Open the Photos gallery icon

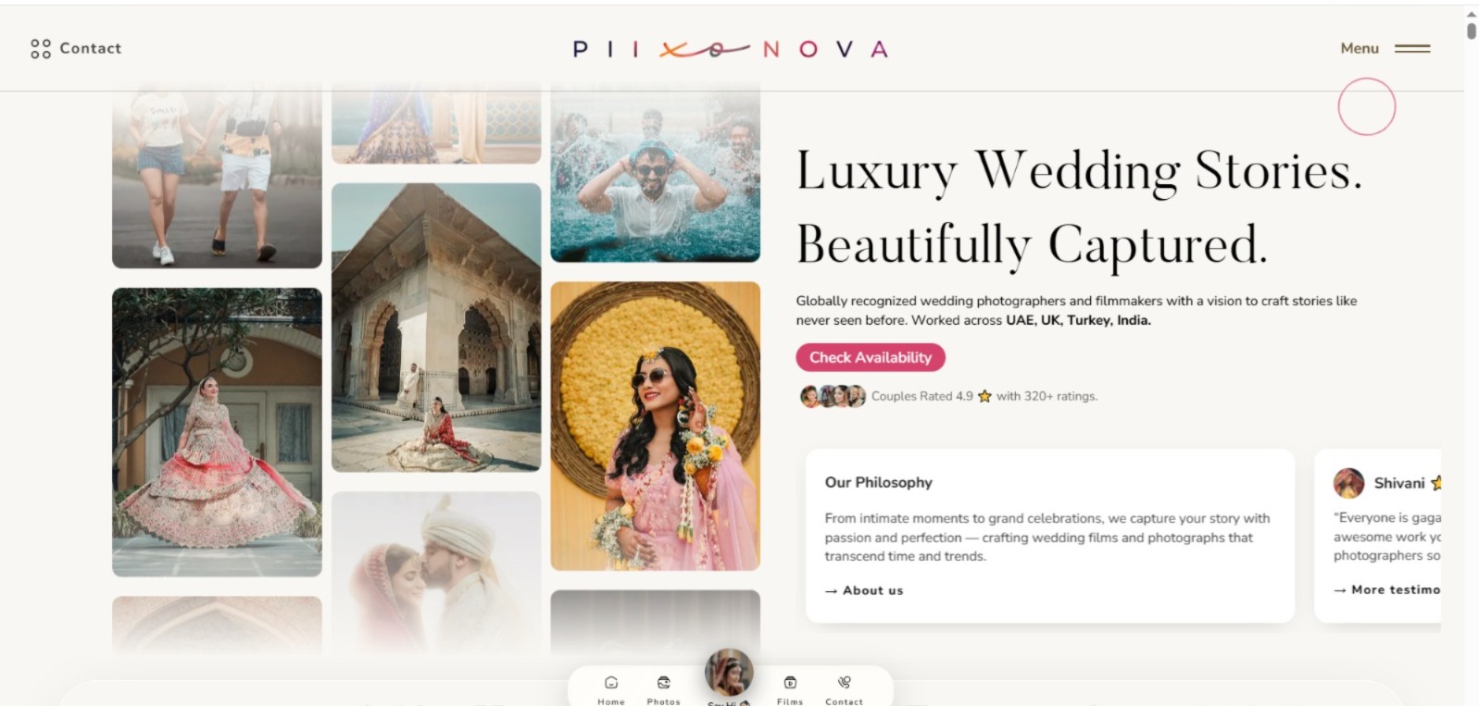click(663, 683)
